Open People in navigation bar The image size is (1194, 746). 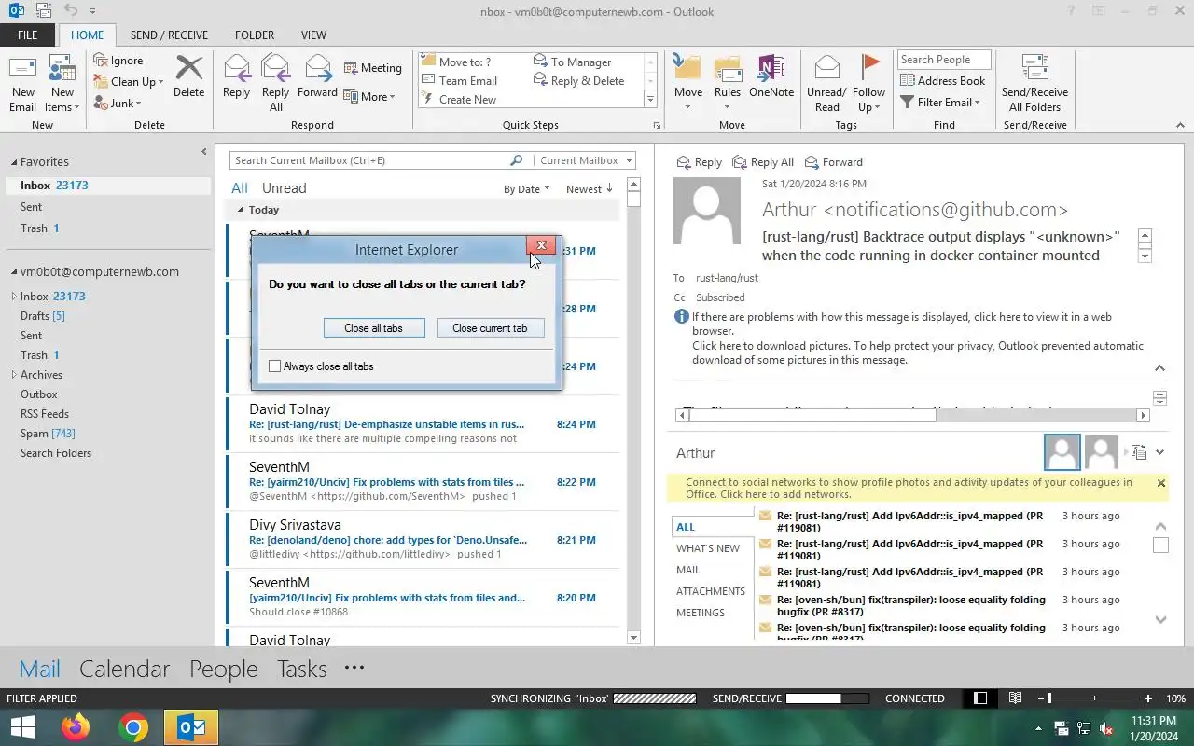click(x=224, y=669)
